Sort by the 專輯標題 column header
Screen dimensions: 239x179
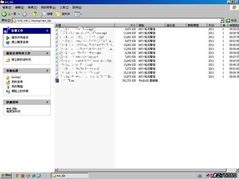[x=197, y=25]
